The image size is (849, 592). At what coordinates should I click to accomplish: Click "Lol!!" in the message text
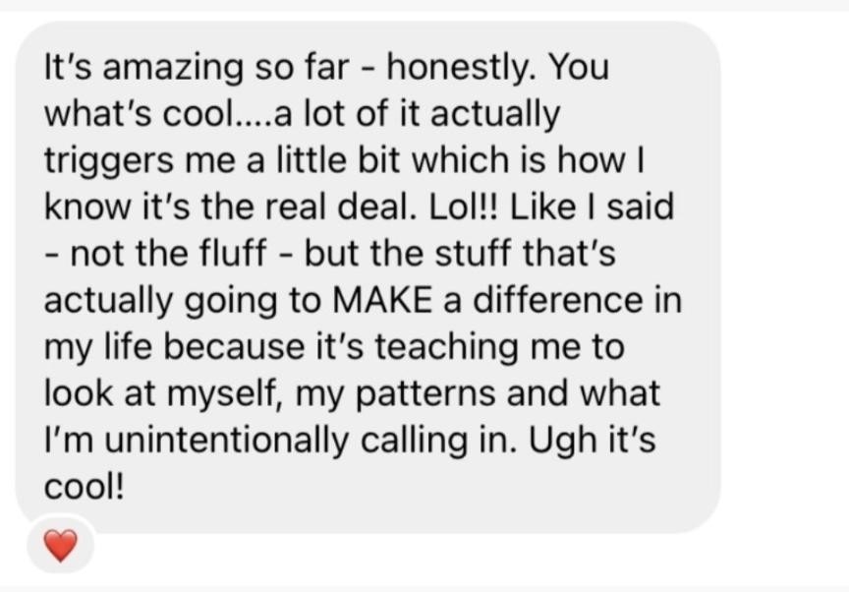pos(463,207)
